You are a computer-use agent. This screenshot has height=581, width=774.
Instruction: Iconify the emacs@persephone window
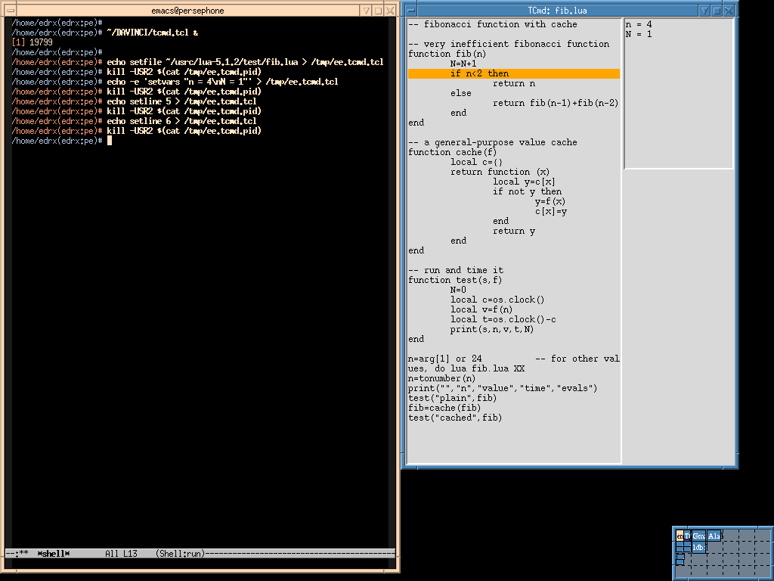pyautogui.click(x=366, y=11)
